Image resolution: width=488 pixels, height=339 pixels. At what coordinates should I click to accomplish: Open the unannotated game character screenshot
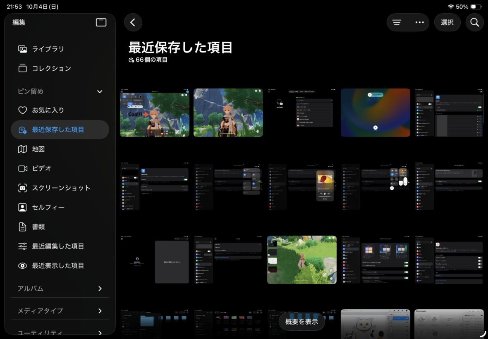pos(228,112)
